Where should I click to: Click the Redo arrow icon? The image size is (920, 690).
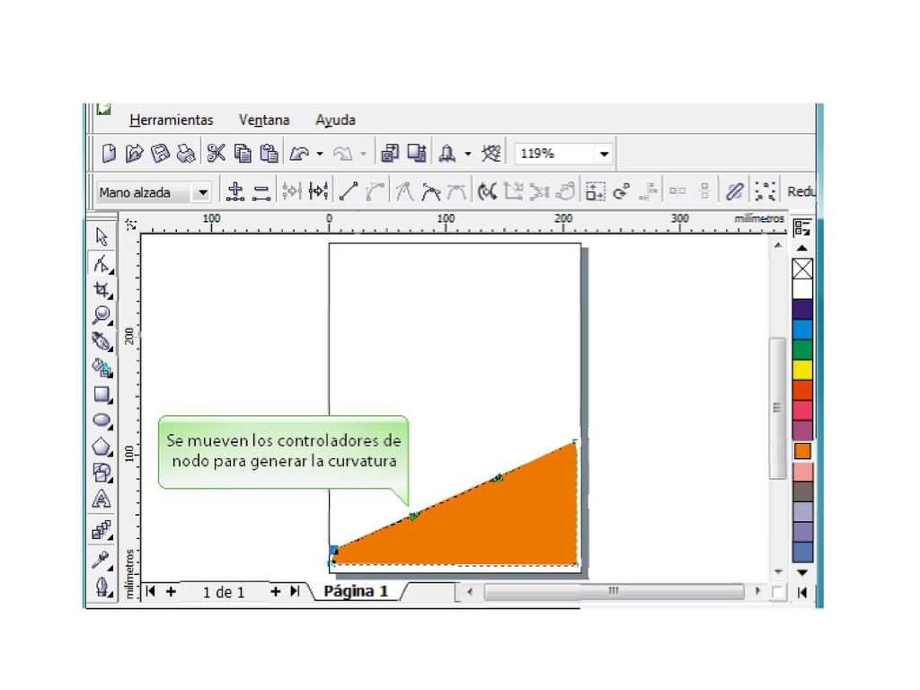(x=343, y=154)
